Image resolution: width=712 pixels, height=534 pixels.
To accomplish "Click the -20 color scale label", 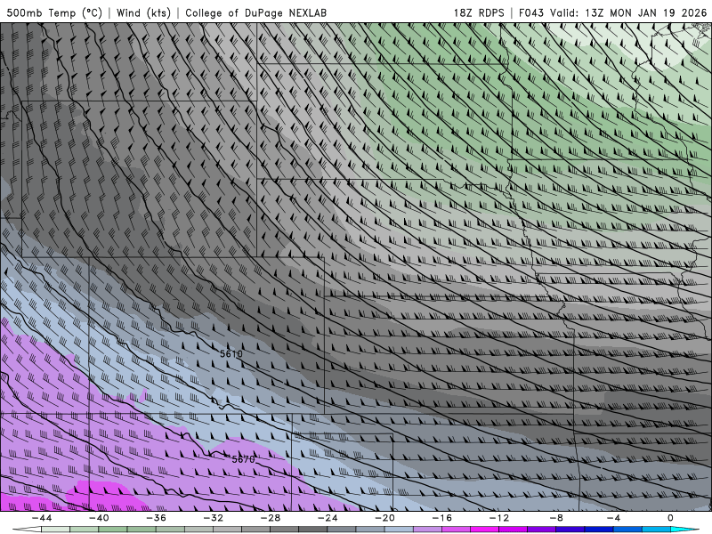I will [x=384, y=518].
